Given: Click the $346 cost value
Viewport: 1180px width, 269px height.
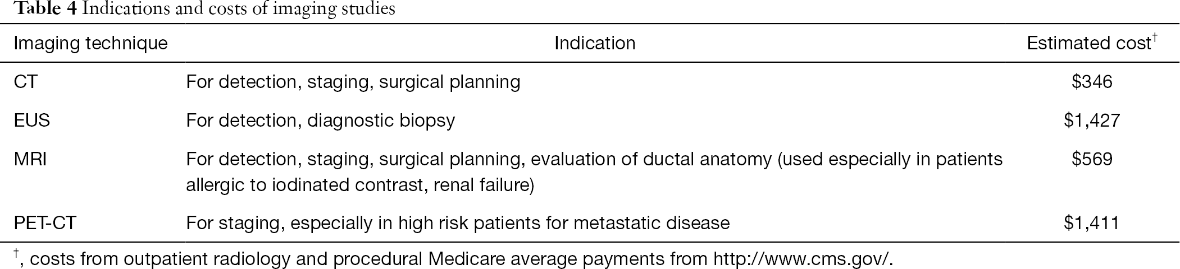Looking at the screenshot, I should coord(1092,82).
